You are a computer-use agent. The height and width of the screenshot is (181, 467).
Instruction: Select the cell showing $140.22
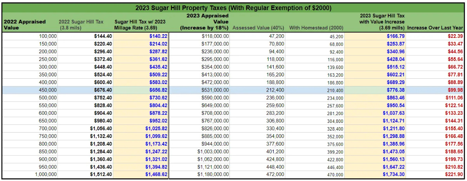click(141, 36)
